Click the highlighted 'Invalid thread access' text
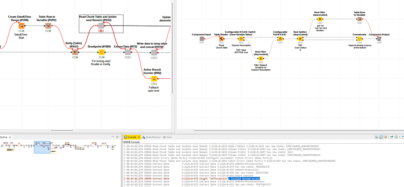 click(242, 178)
